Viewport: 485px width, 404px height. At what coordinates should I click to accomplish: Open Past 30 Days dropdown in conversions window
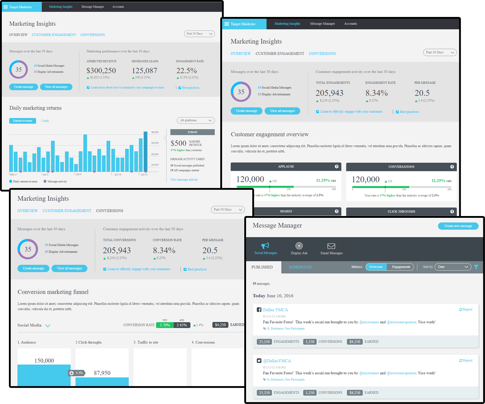(x=228, y=210)
